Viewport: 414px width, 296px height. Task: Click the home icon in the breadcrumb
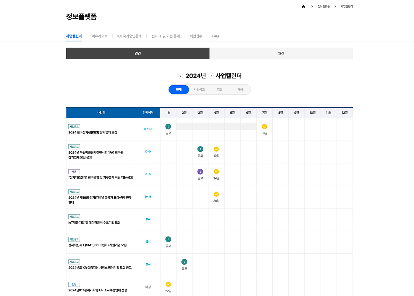point(303,6)
